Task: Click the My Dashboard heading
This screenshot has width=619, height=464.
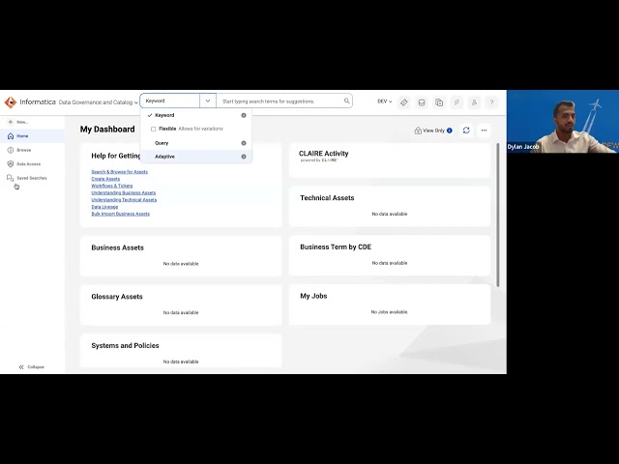Action: tap(107, 130)
